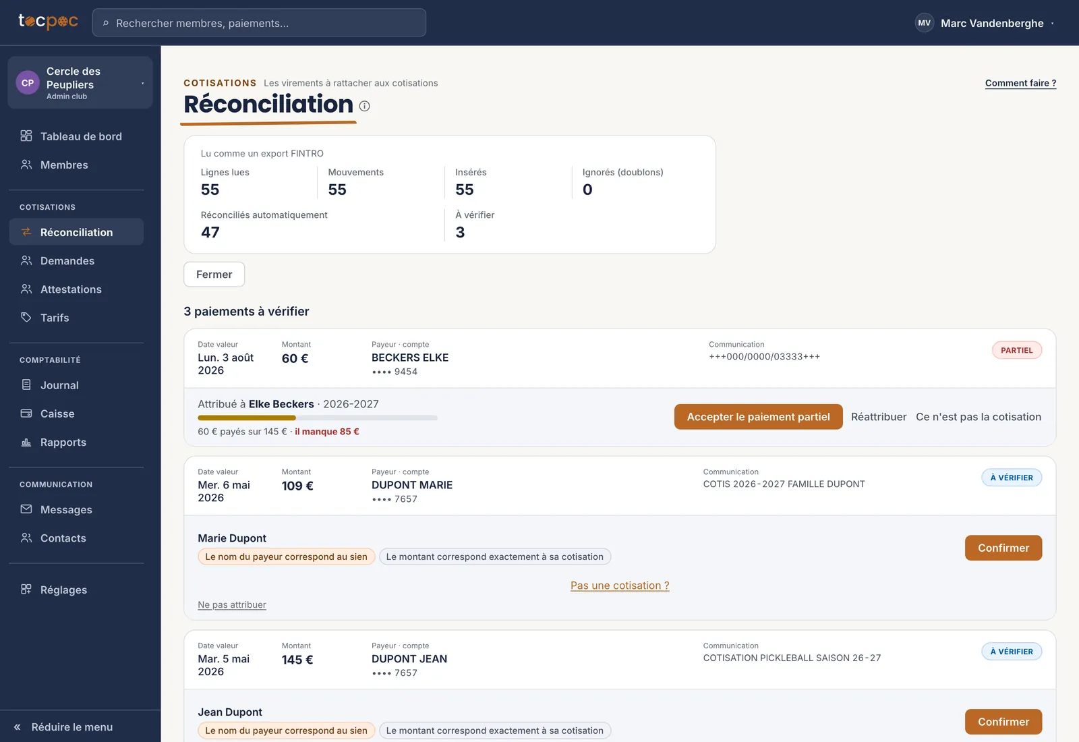Click the Pas une cotisation ? link
This screenshot has width=1079, height=742.
[x=620, y=586]
